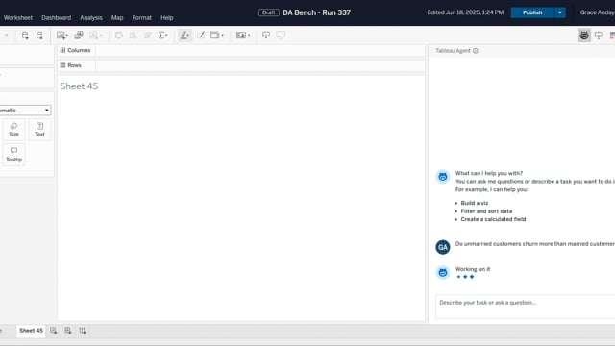The height and width of the screenshot is (346, 615).
Task: Click the Duplicate sheet toolbar icon
Action: 79,36
